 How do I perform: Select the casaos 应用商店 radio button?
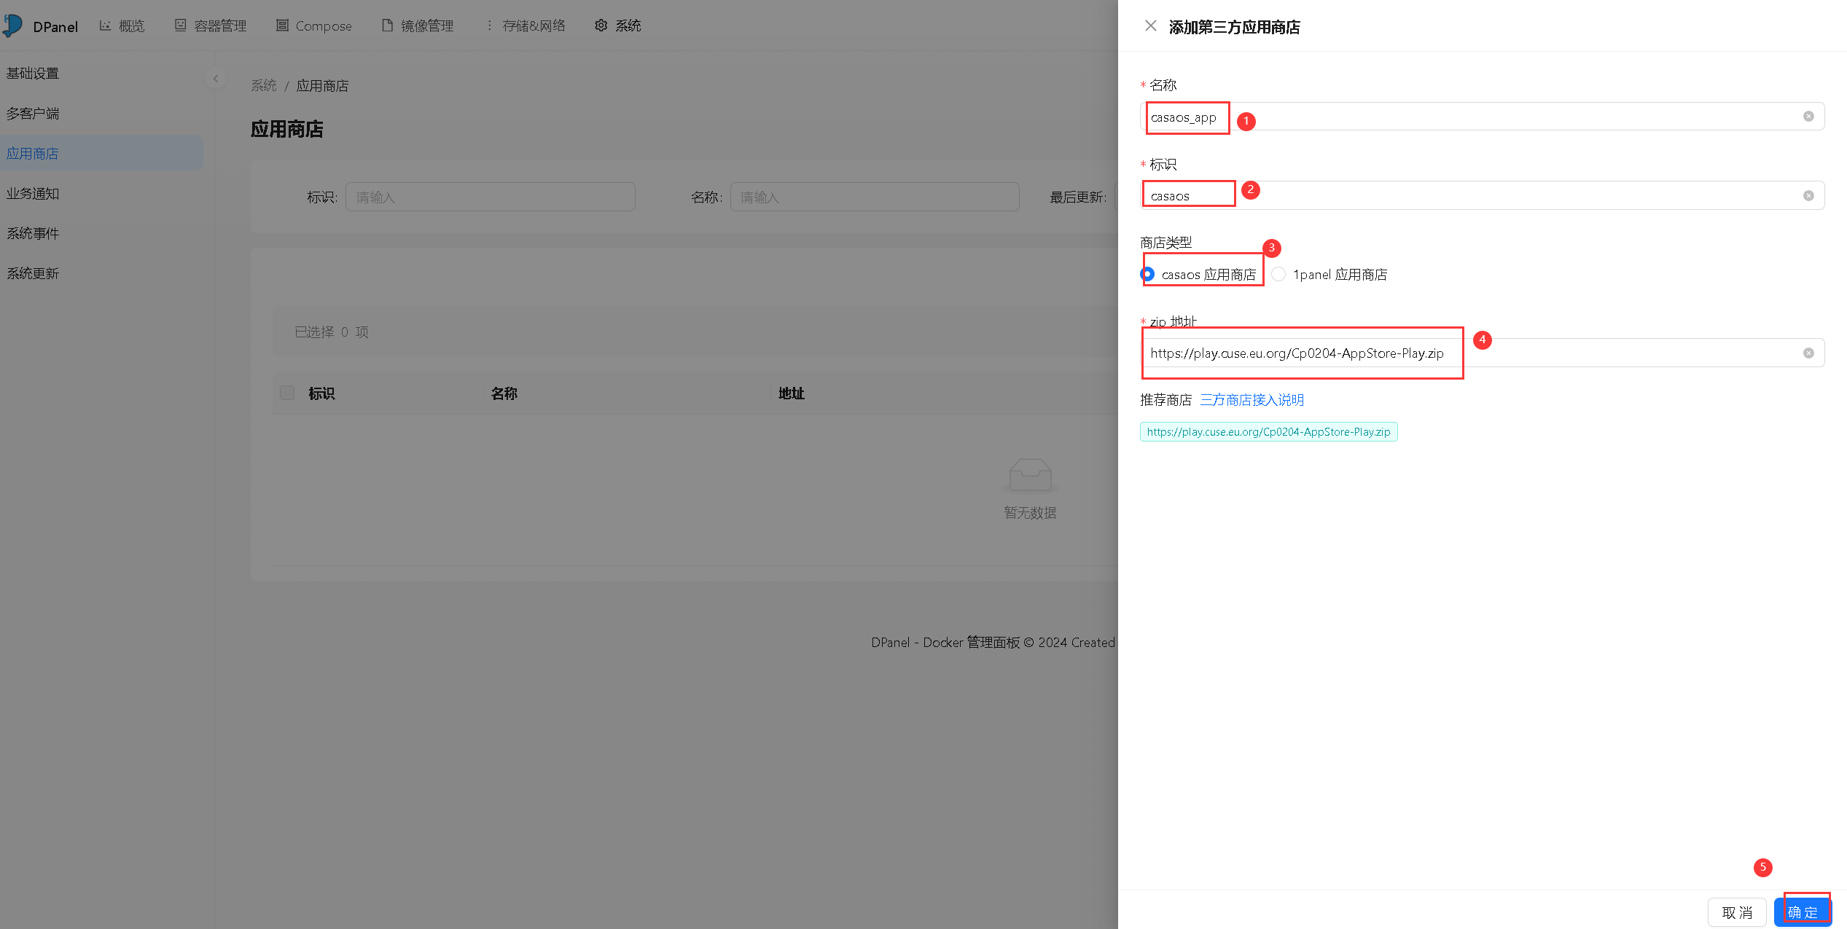(x=1147, y=274)
